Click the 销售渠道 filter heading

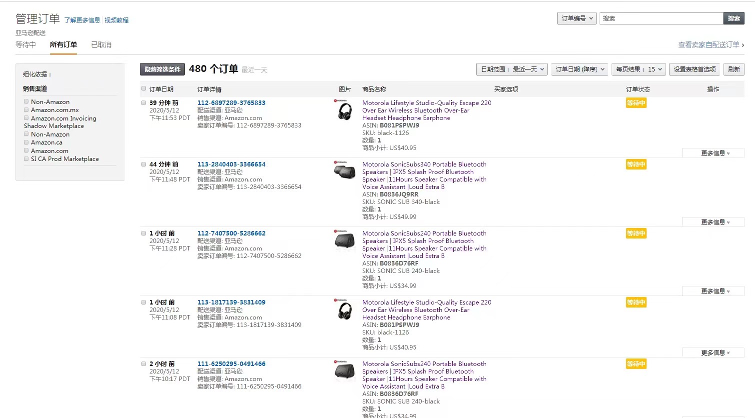coord(35,88)
